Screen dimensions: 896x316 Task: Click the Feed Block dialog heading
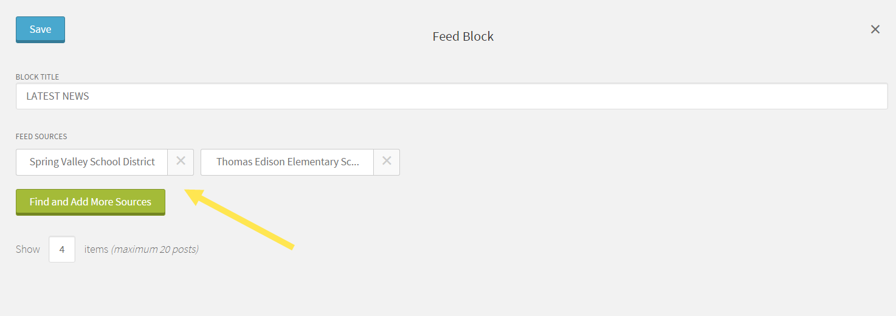(x=463, y=36)
